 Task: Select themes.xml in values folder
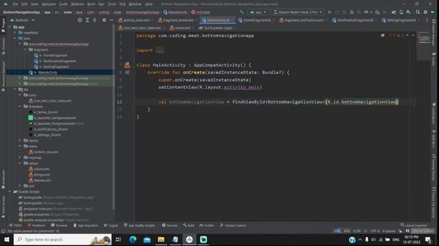pos(43,180)
